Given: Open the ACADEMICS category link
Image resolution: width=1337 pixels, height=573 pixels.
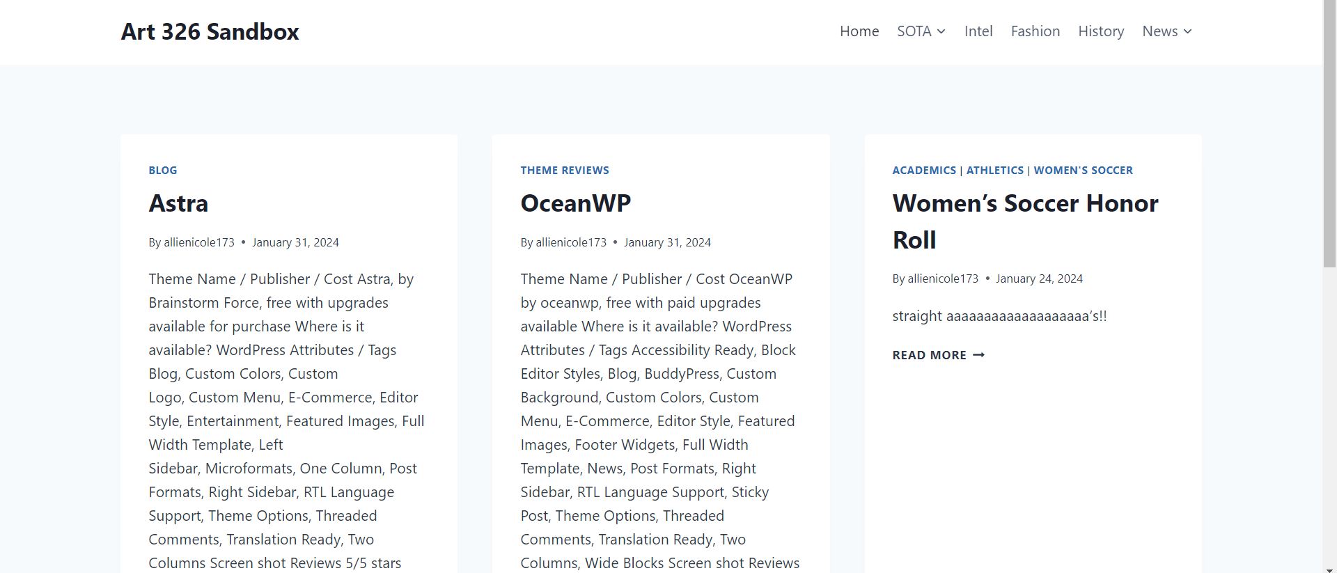Looking at the screenshot, I should (923, 170).
